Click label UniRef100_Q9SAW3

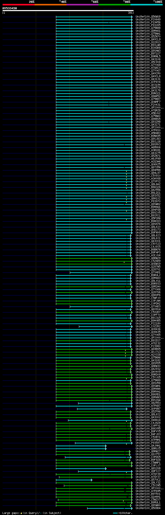148,51
